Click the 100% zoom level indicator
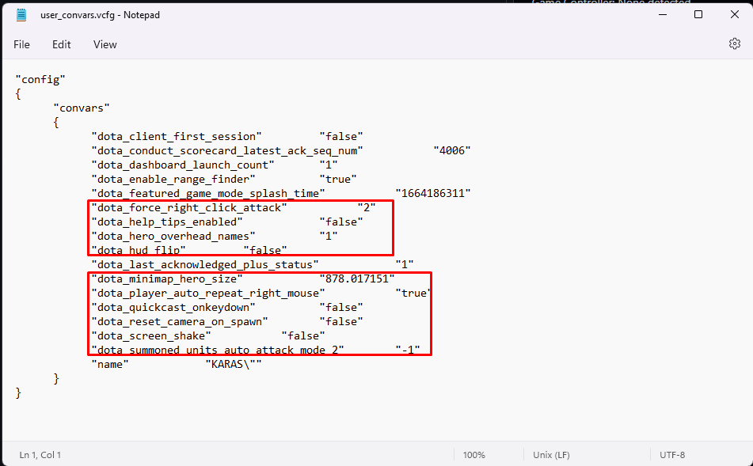The image size is (753, 466). pos(473,454)
